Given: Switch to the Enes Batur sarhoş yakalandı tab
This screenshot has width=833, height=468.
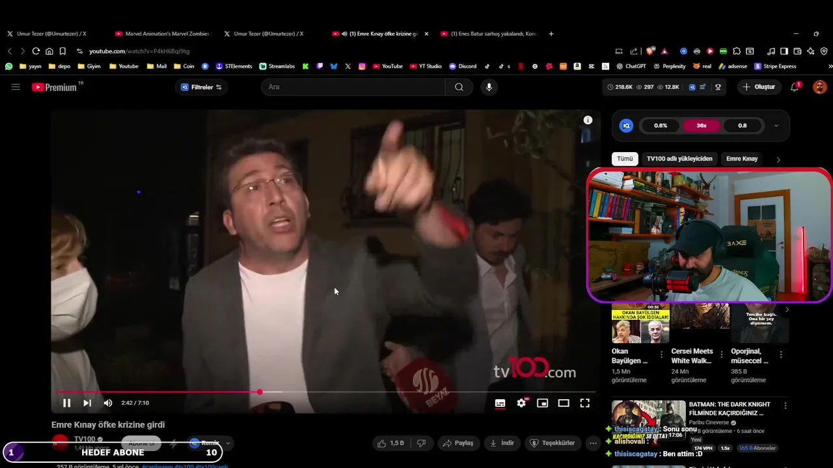Looking at the screenshot, I should click(488, 34).
